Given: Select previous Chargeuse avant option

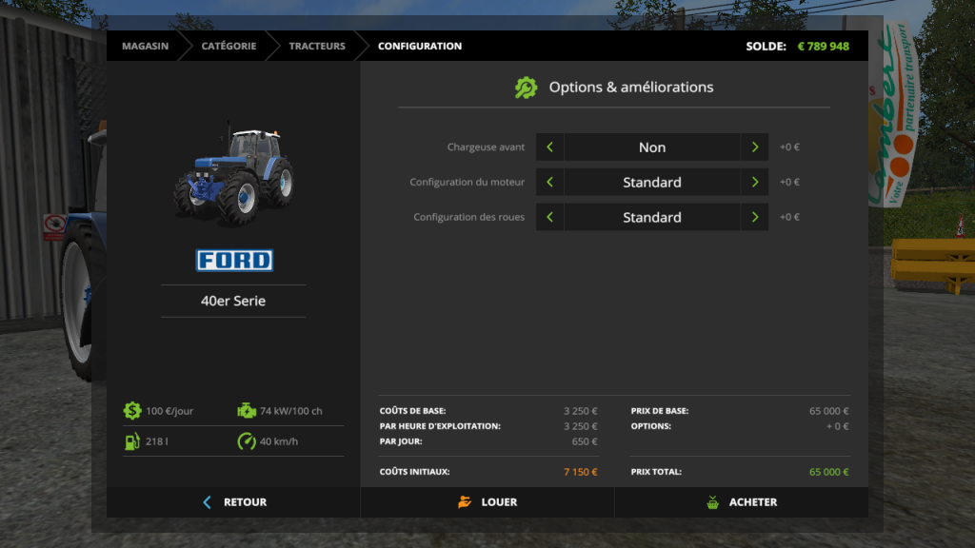Looking at the screenshot, I should point(549,147).
